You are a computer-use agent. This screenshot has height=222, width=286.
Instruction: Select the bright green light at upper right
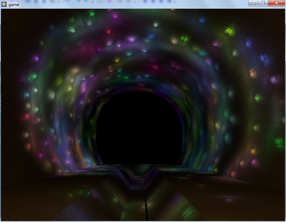tap(230, 31)
